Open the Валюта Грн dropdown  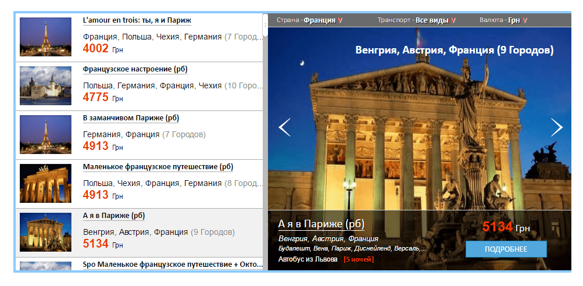(503, 20)
